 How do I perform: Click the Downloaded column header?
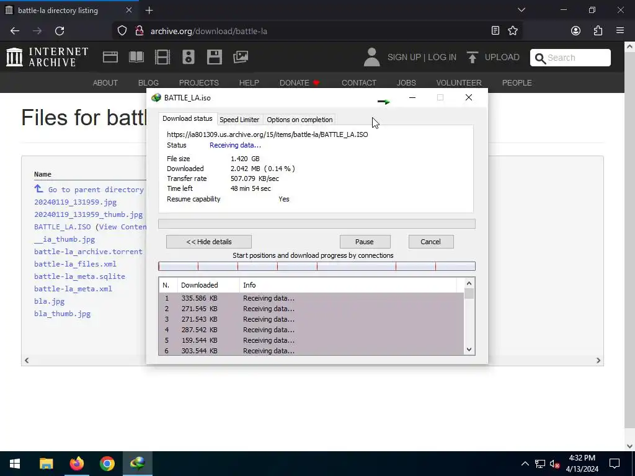point(208,285)
